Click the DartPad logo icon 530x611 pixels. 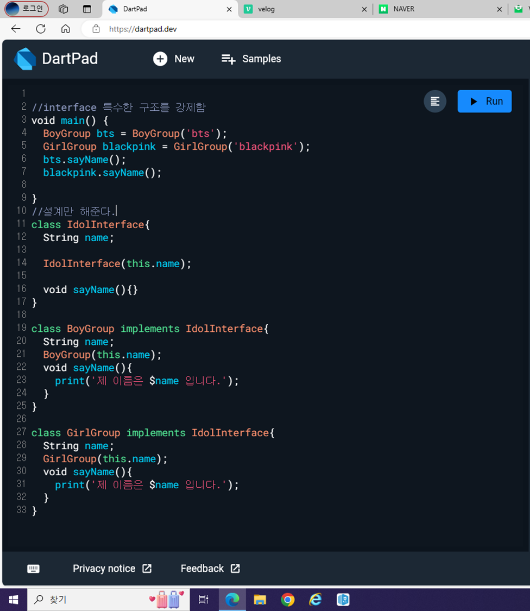[x=25, y=59]
